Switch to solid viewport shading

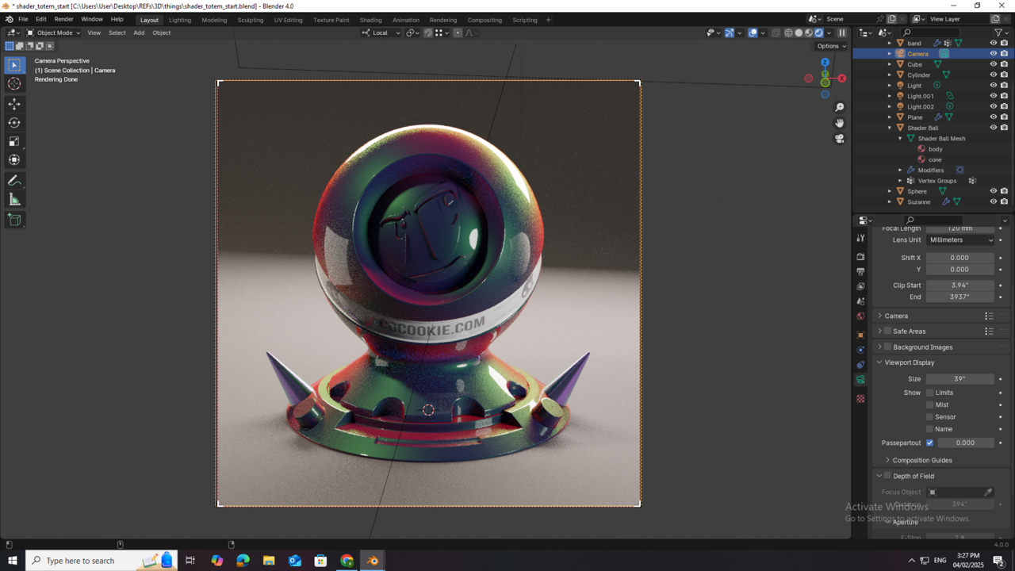799,33
